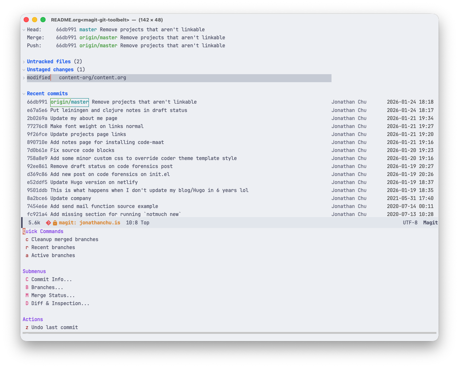459x368 pixels.
Task: Open the Merge Status submenu
Action: 53,295
